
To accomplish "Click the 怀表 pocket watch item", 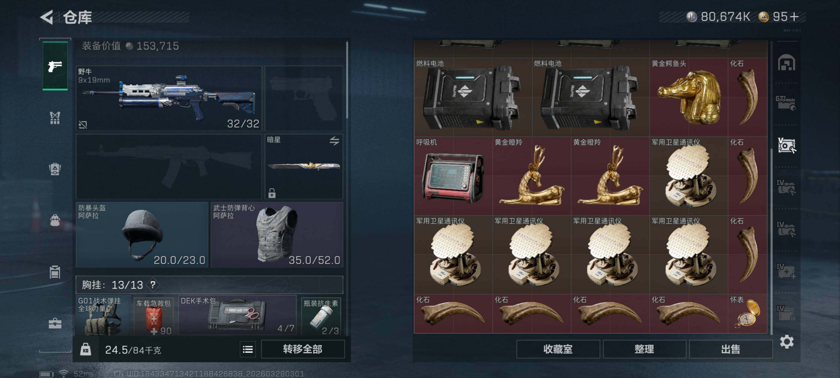I will (x=747, y=314).
